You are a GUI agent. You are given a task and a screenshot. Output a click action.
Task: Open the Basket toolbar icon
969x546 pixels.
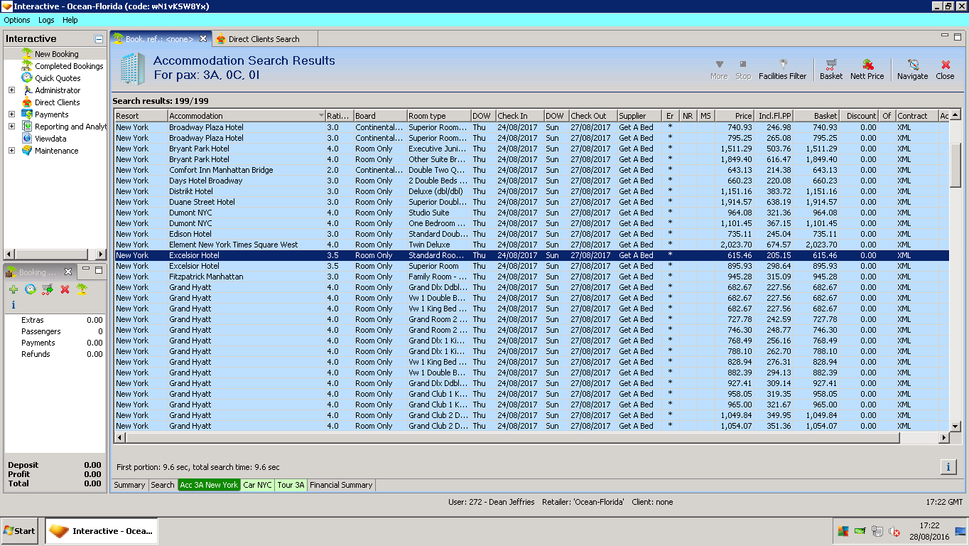[x=830, y=69]
